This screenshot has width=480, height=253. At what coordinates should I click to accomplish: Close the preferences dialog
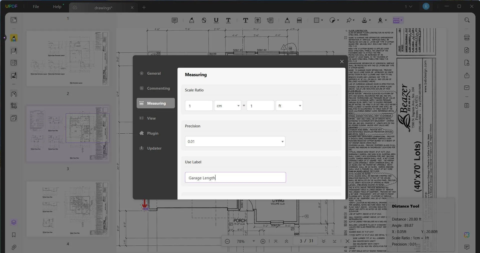(342, 61)
